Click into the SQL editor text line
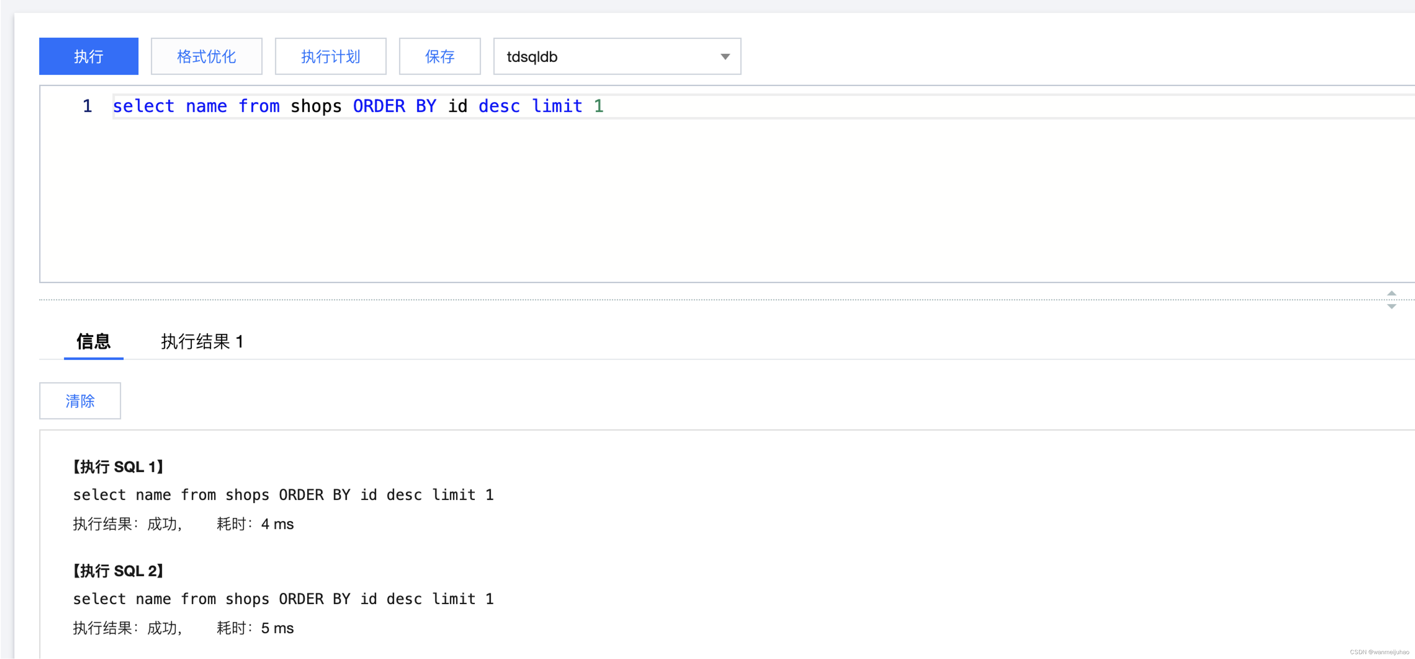Image resolution: width=1415 pixels, height=659 pixels. point(763,106)
